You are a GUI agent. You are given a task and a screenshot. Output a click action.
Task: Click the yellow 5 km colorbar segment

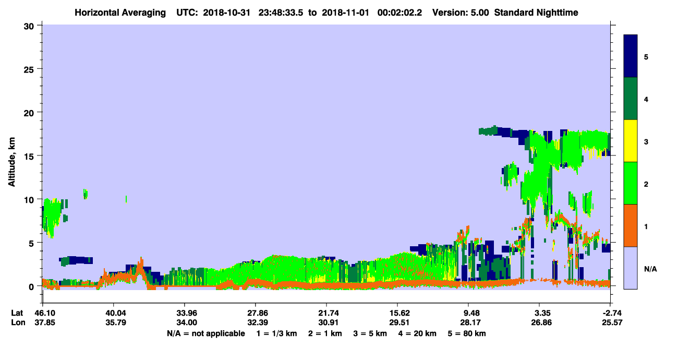click(631, 141)
